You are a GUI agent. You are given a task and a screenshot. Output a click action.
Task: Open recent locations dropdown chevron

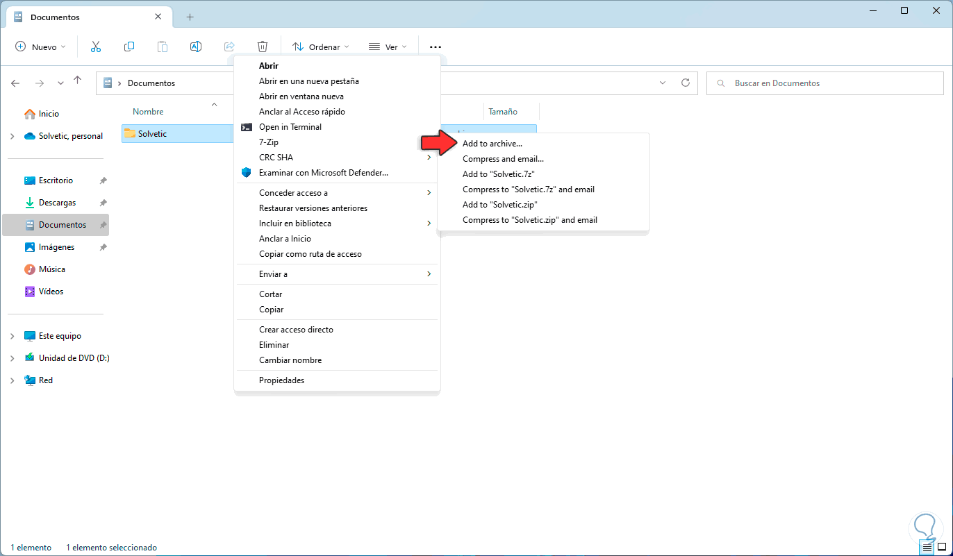tap(60, 83)
